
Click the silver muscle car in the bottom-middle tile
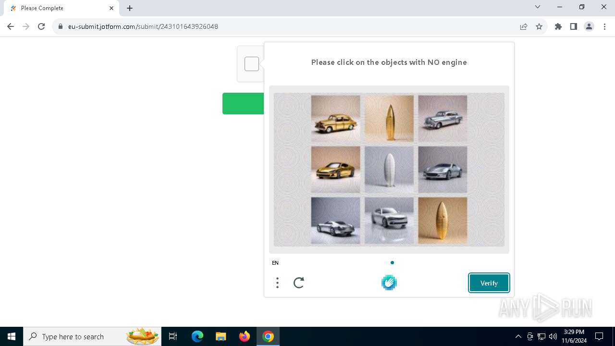point(389,221)
